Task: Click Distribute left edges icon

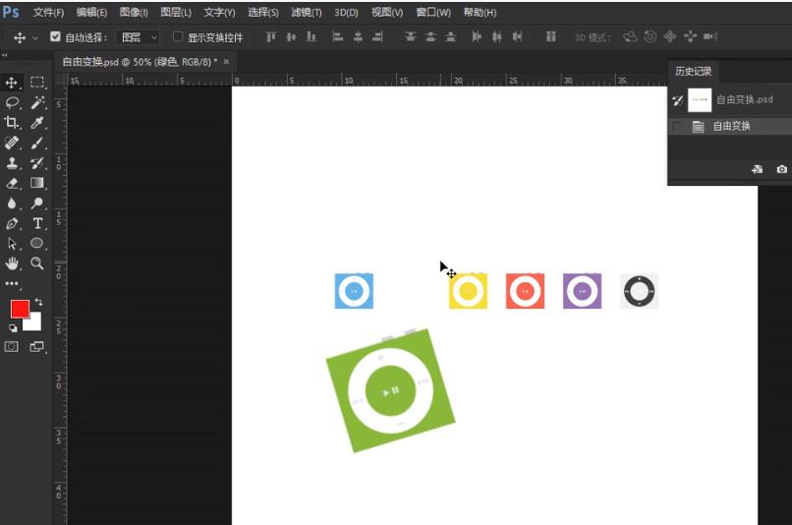Action: click(x=477, y=37)
